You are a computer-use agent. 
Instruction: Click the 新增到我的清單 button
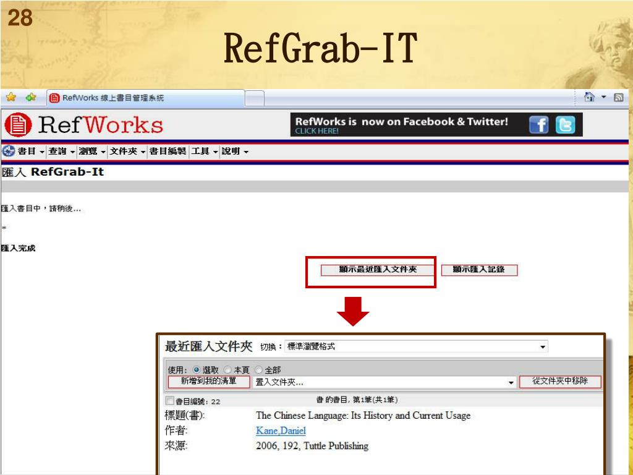[209, 381]
